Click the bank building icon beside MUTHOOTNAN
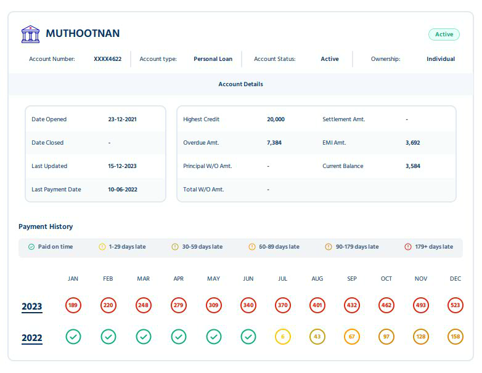 point(30,34)
